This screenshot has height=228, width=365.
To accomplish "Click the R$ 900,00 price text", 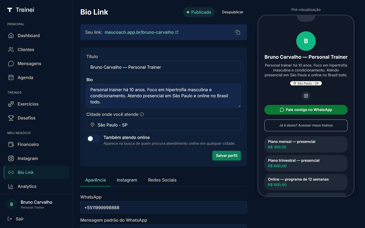I will click(x=277, y=166).
